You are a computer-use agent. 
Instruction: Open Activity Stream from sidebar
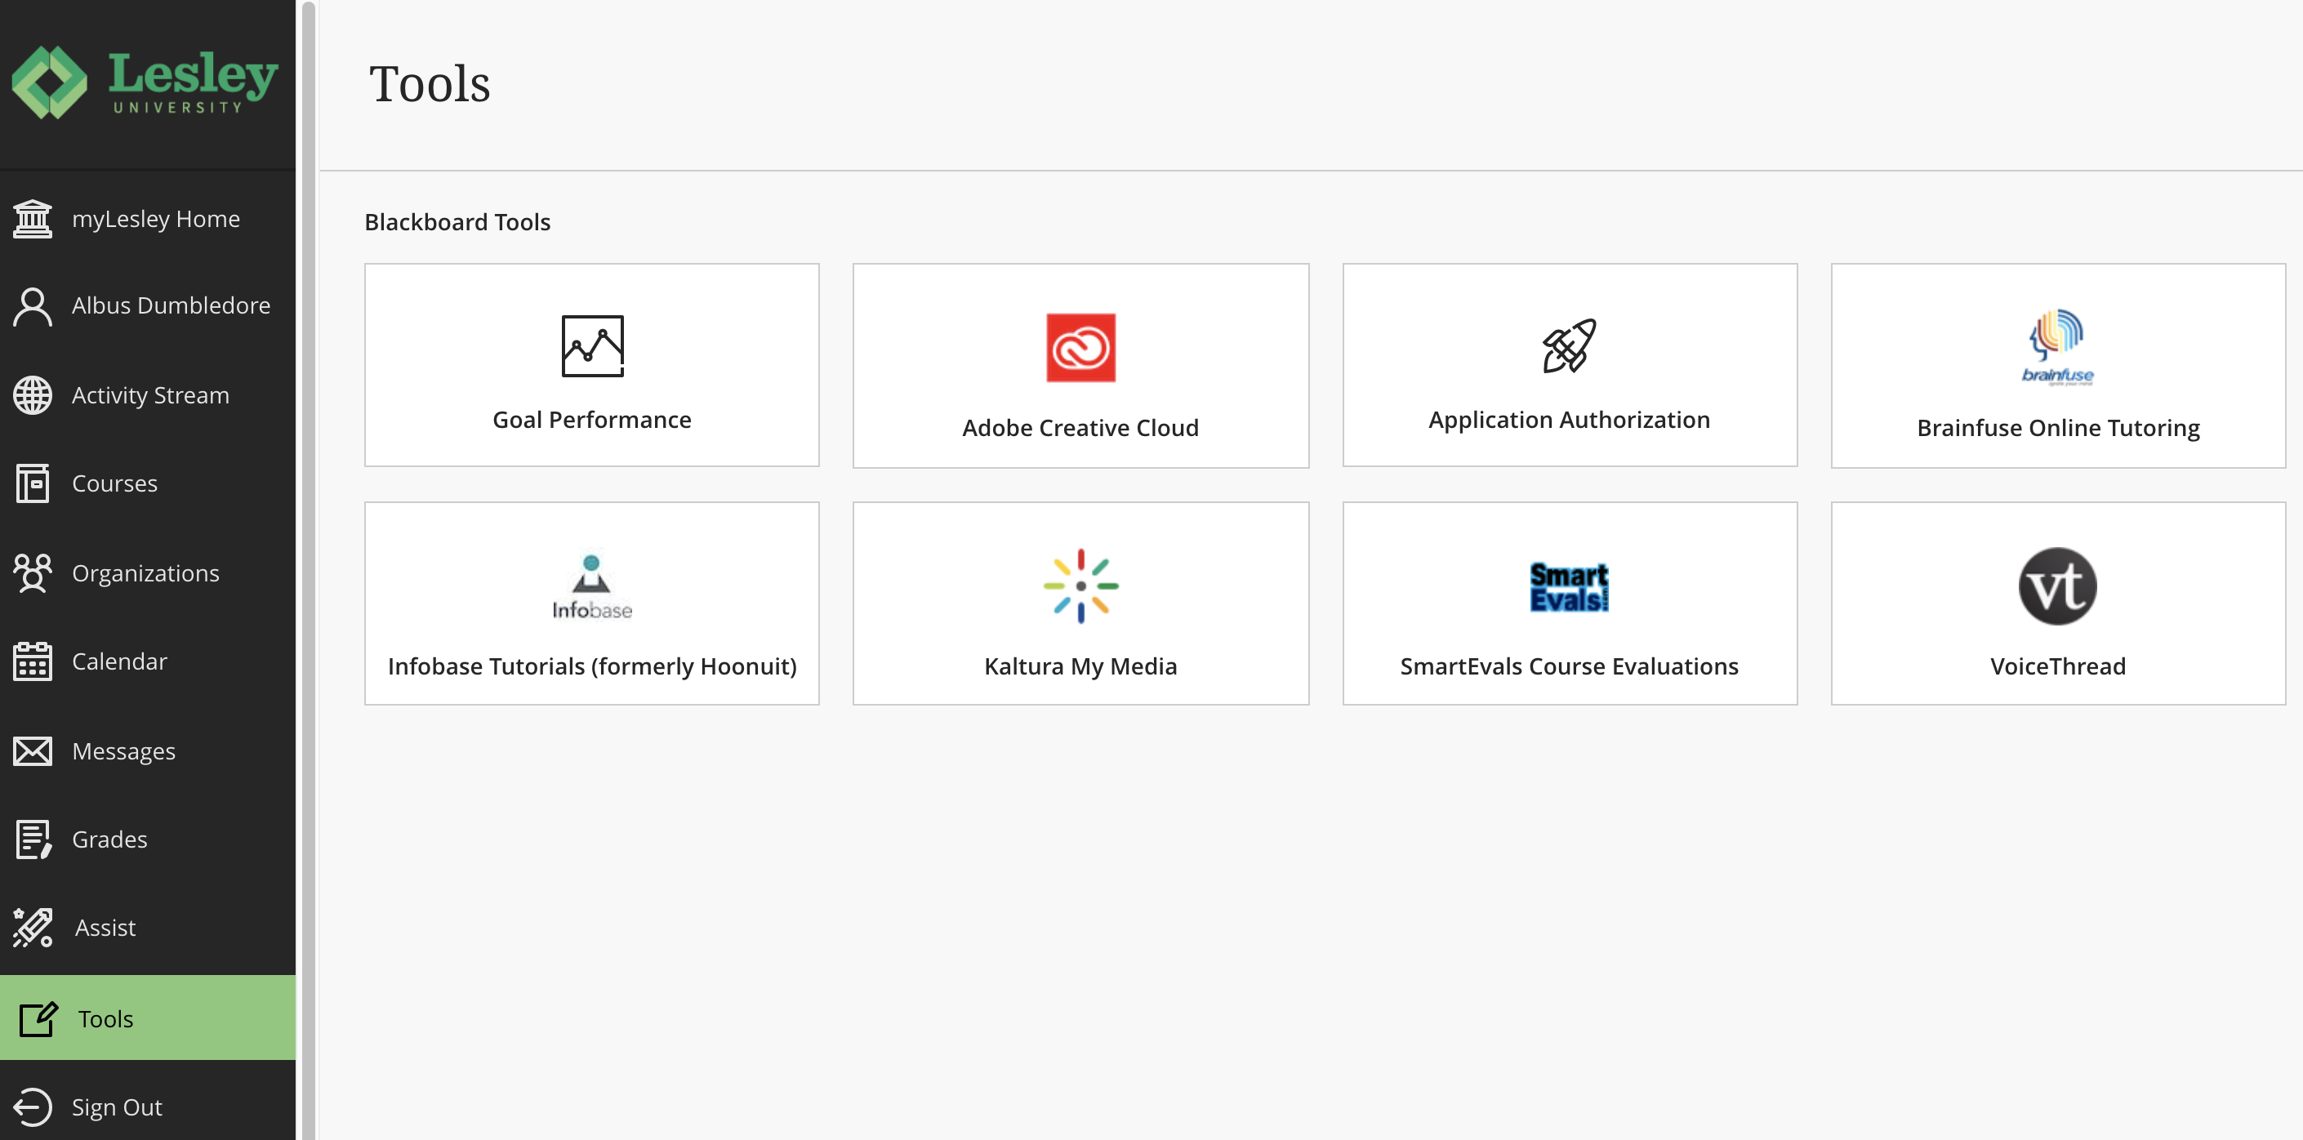pyautogui.click(x=150, y=395)
